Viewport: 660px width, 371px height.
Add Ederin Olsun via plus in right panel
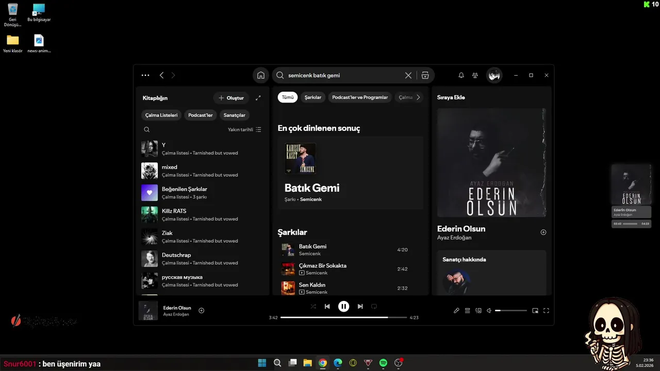[x=543, y=232]
